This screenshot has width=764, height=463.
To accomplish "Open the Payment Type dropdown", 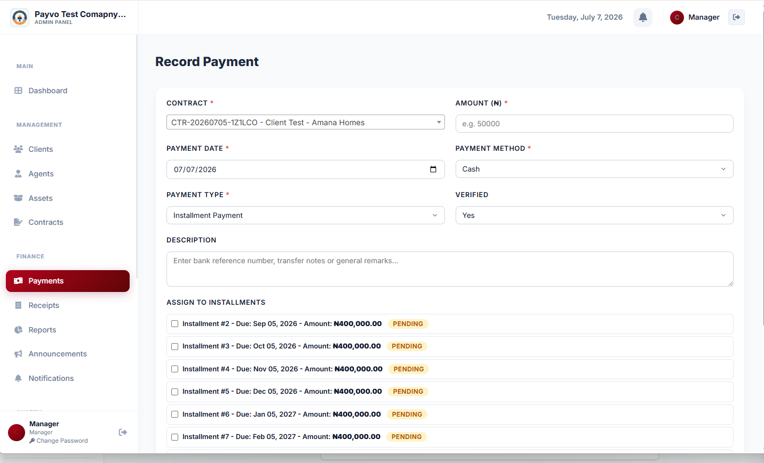I will click(305, 215).
